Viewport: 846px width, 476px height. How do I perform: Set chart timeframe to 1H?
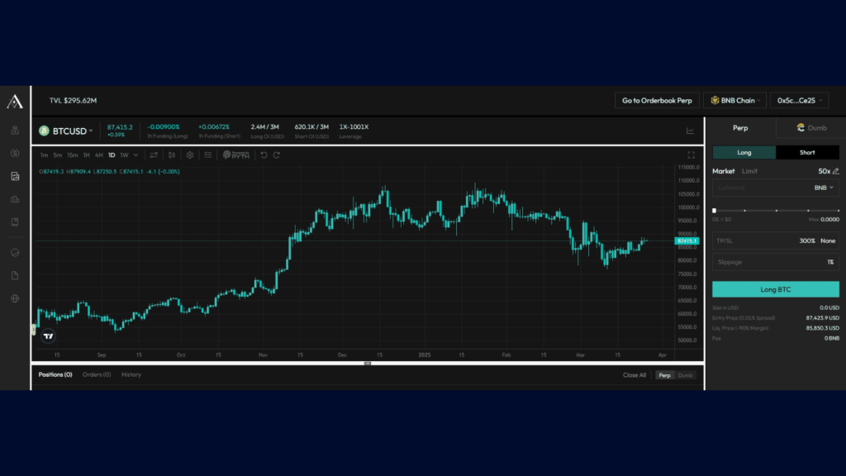(x=86, y=155)
